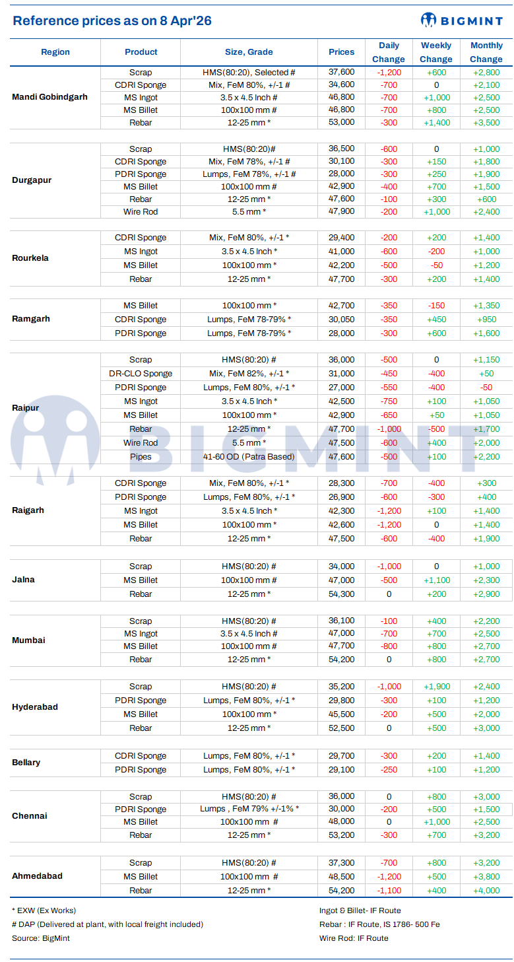Click the Weekly Change column header
514x962 pixels.
click(436, 52)
